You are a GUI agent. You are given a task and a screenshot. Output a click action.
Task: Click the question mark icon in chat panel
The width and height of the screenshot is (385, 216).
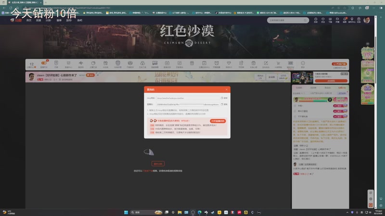pos(330,100)
